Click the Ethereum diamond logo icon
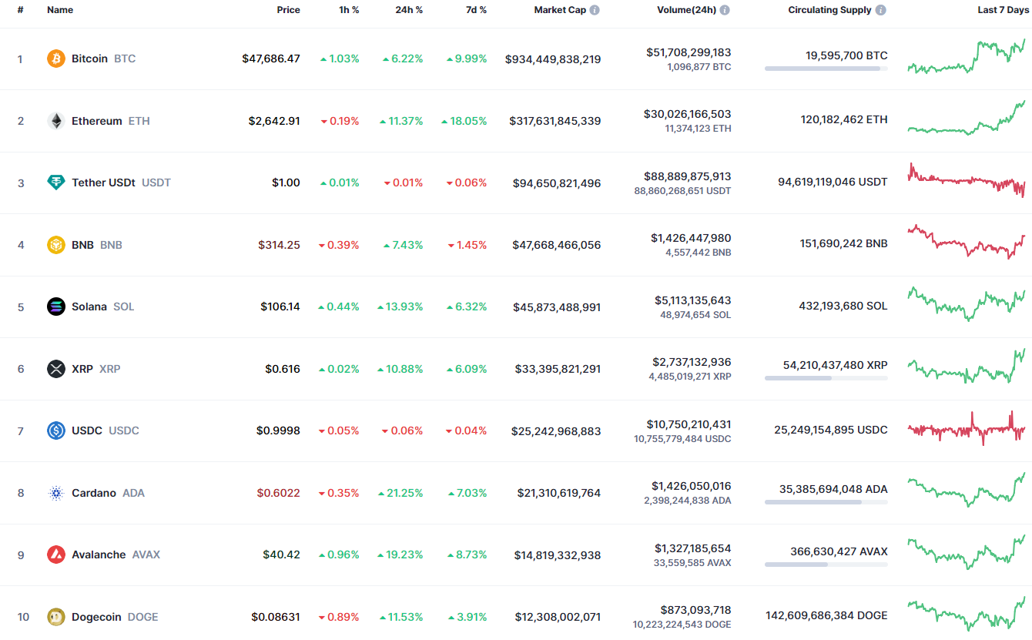This screenshot has width=1032, height=640. [56, 121]
